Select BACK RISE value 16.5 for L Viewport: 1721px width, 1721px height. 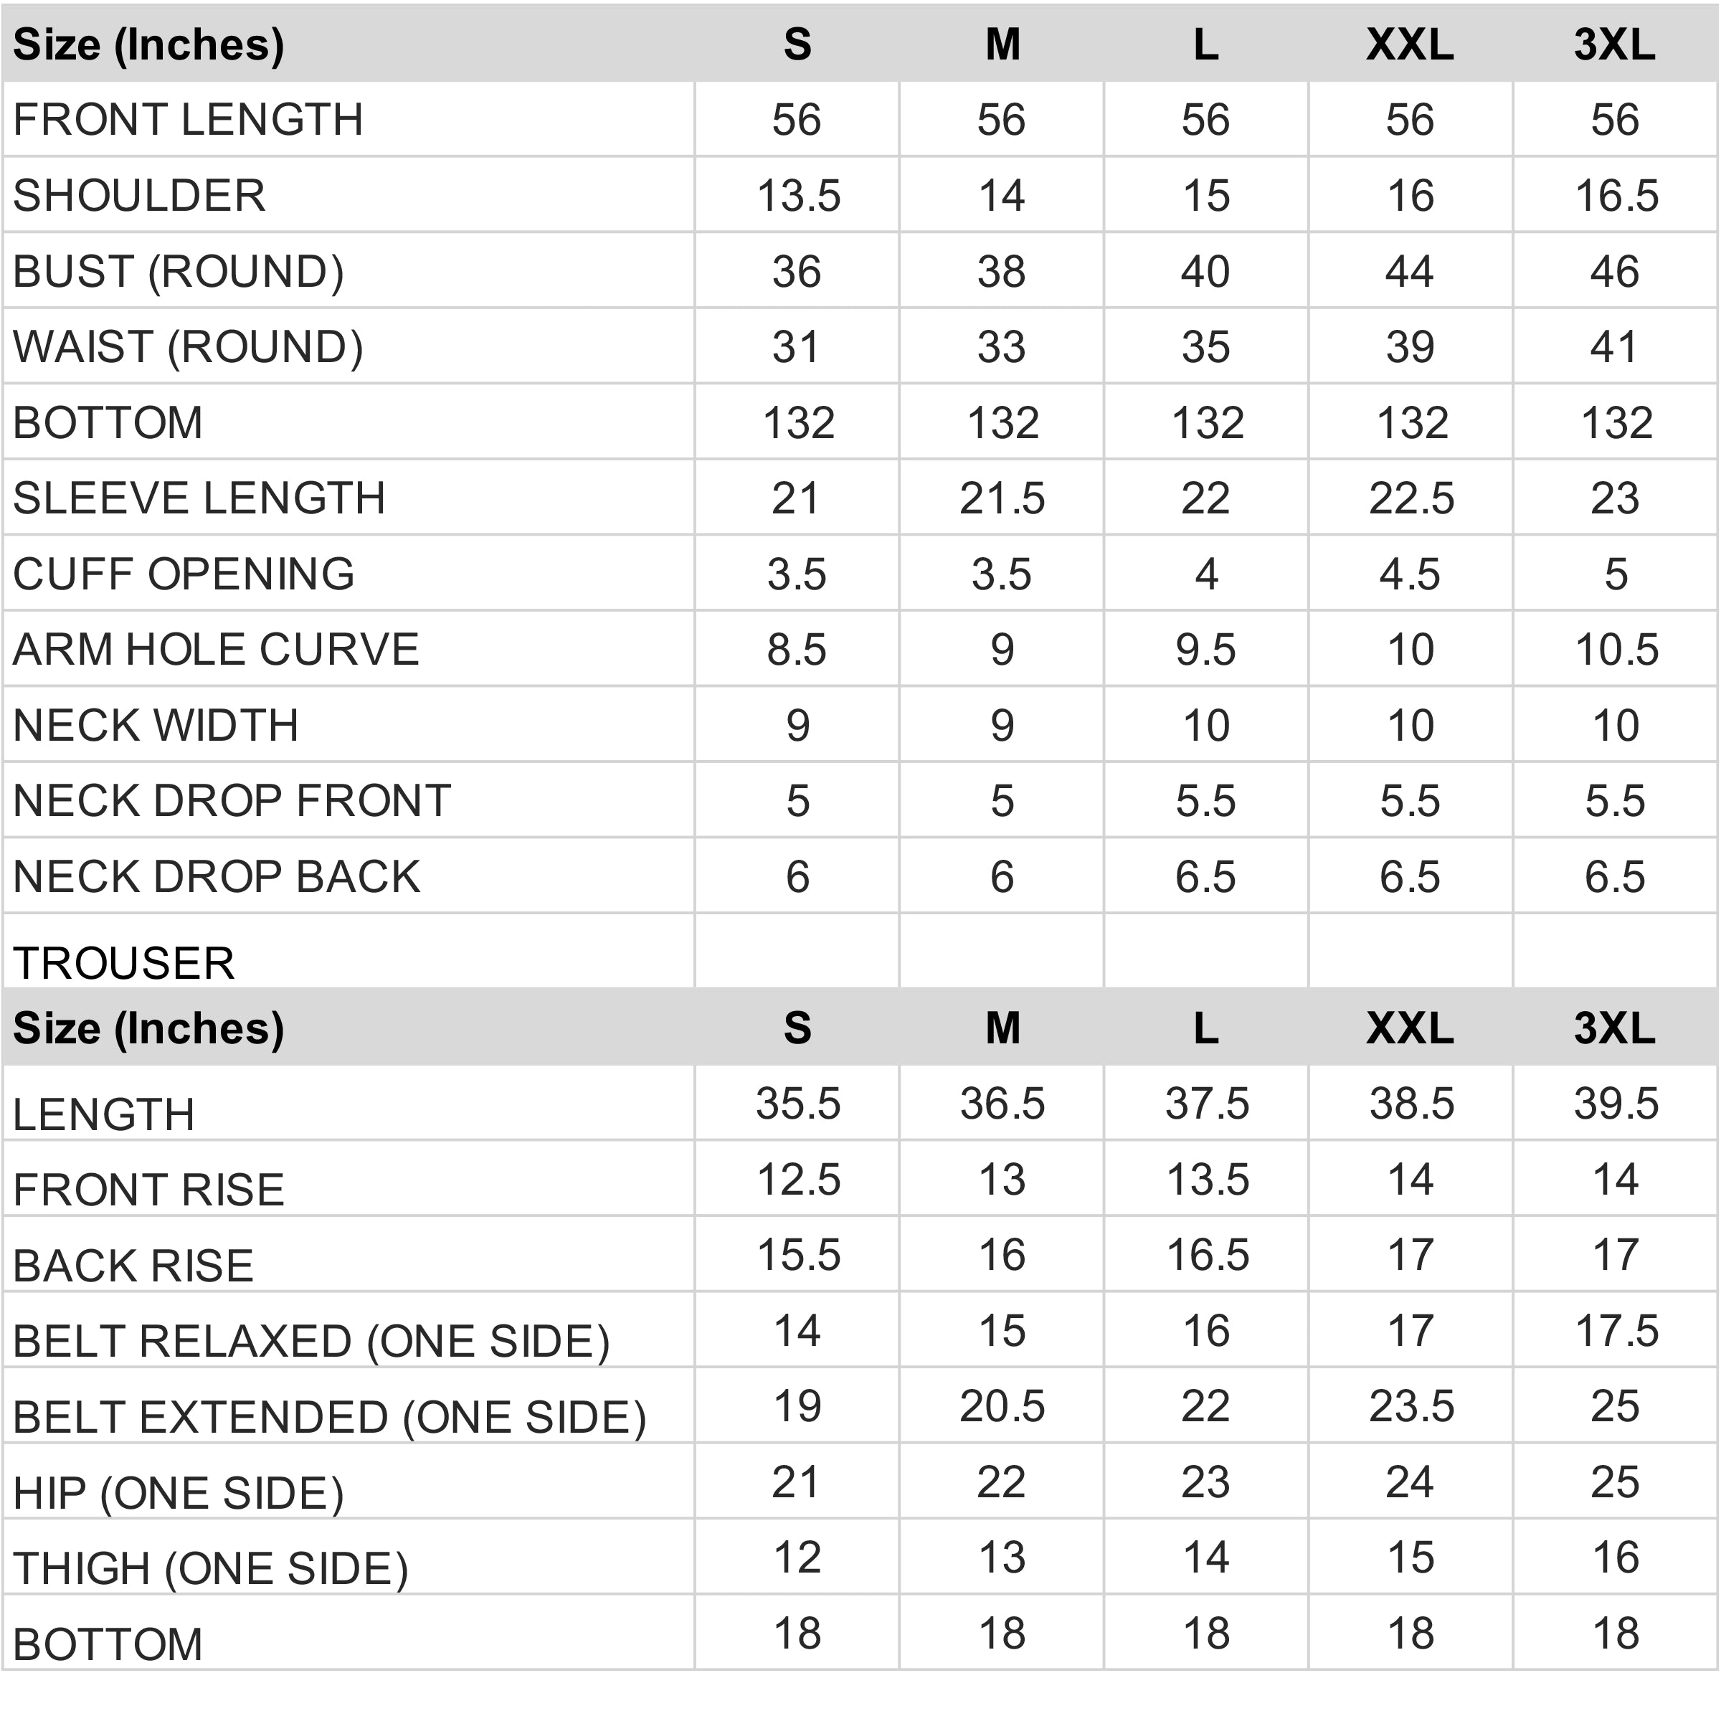point(1207,1255)
